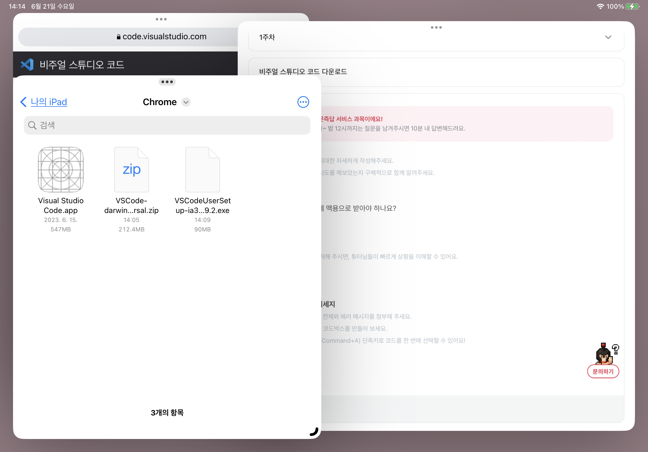Tap the 14:14 clock in status bar
The height and width of the screenshot is (452, 648).
coord(17,6)
